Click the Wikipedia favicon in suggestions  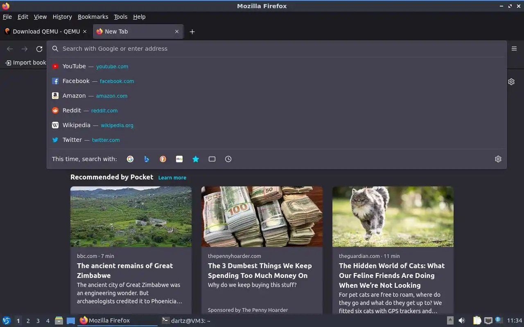coord(55,125)
